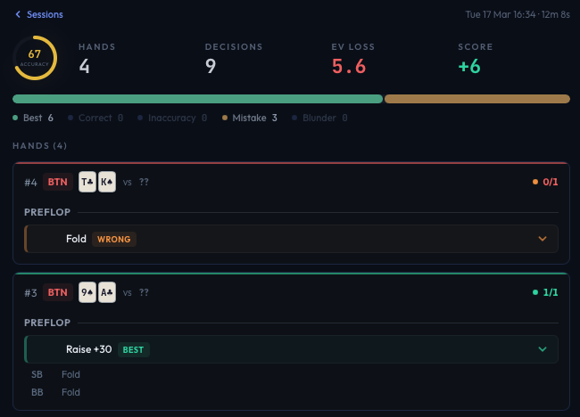Click the BEST tag on Raise
The width and height of the screenshot is (580, 417).
pos(133,349)
